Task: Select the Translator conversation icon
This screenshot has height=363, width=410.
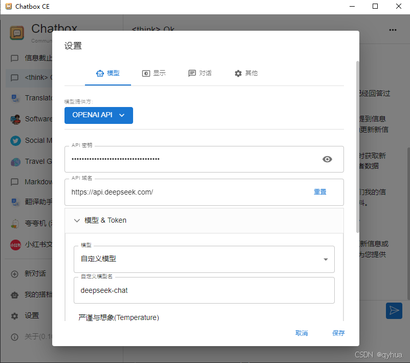Action: click(14, 97)
